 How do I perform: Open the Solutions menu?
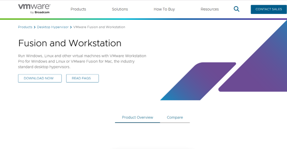(120, 9)
